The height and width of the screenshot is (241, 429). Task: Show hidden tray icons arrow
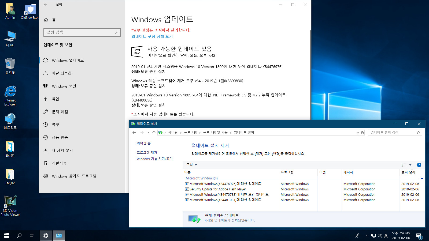tap(367, 236)
